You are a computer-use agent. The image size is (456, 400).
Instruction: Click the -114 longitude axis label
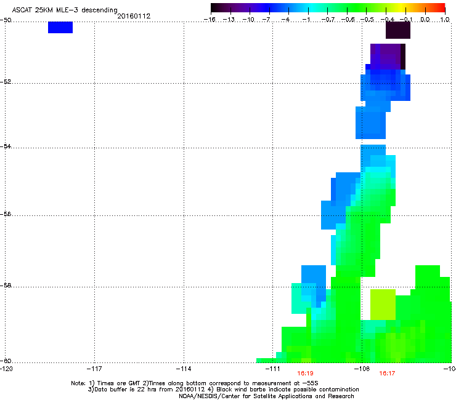coord(184,369)
